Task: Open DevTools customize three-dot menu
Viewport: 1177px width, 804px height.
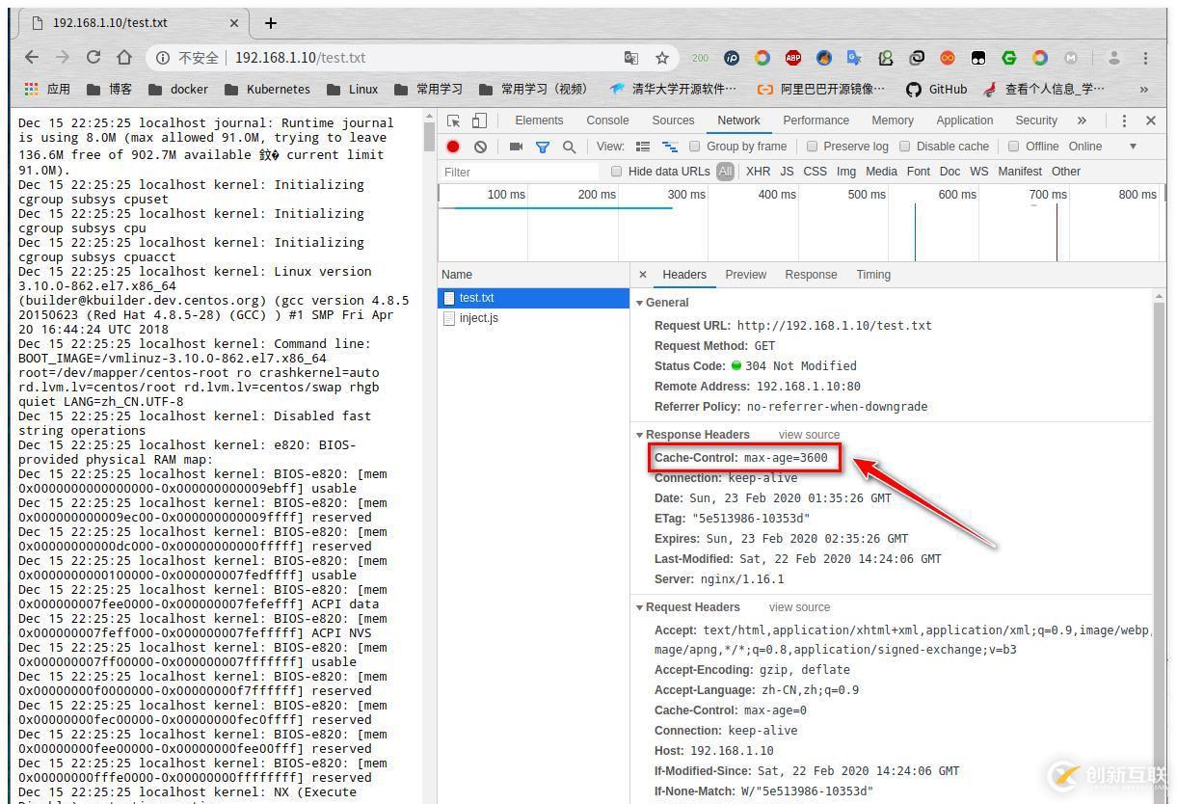Action: point(1124,121)
